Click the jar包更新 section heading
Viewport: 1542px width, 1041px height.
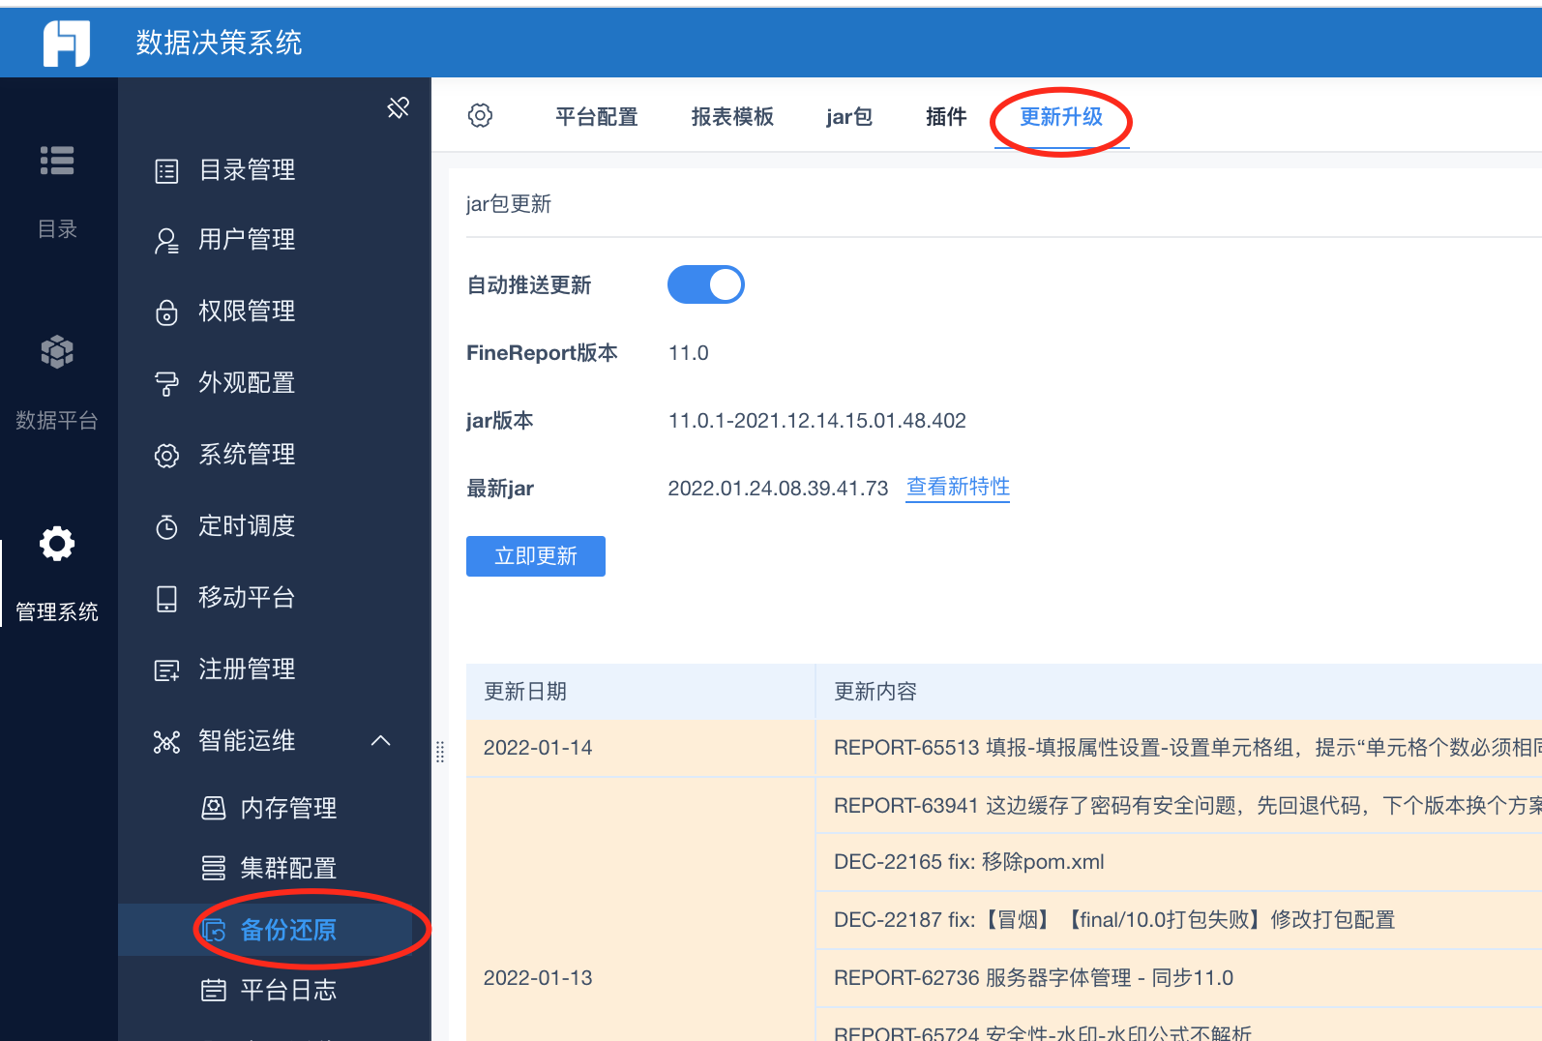click(509, 204)
